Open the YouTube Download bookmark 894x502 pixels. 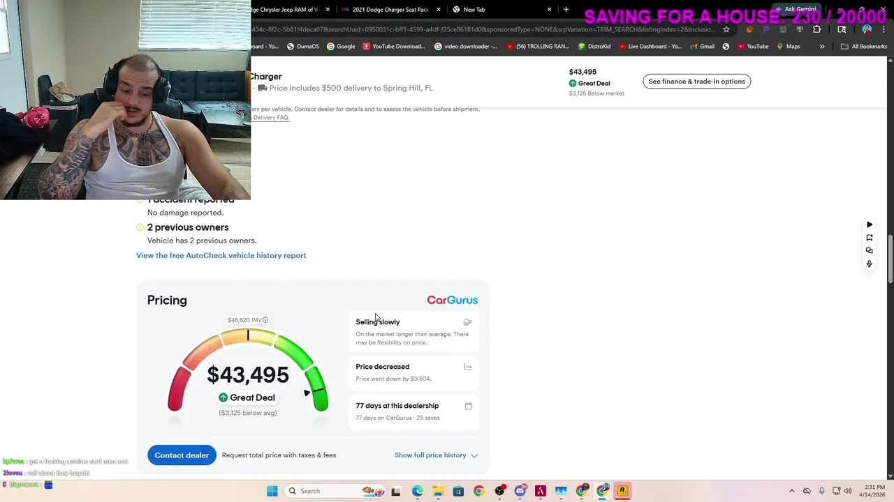click(393, 47)
